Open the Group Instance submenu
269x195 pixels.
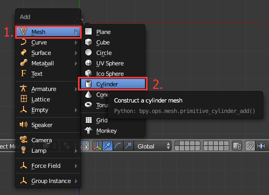pyautogui.click(x=48, y=181)
